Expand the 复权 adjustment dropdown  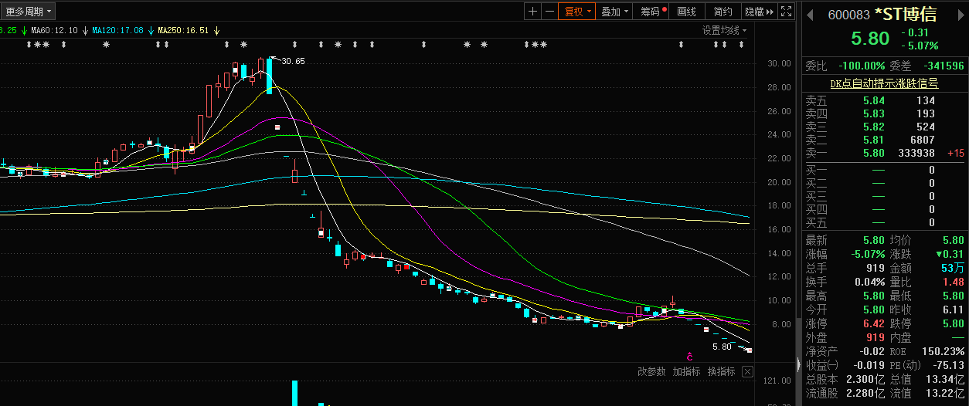(x=576, y=12)
